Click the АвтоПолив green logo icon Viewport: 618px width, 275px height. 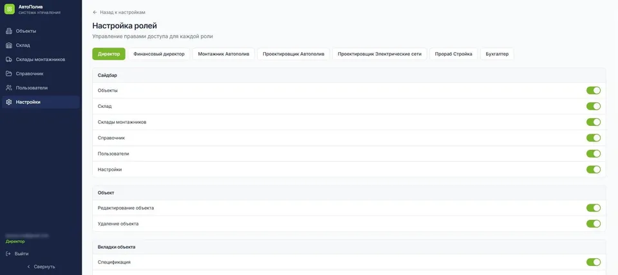click(x=10, y=8)
